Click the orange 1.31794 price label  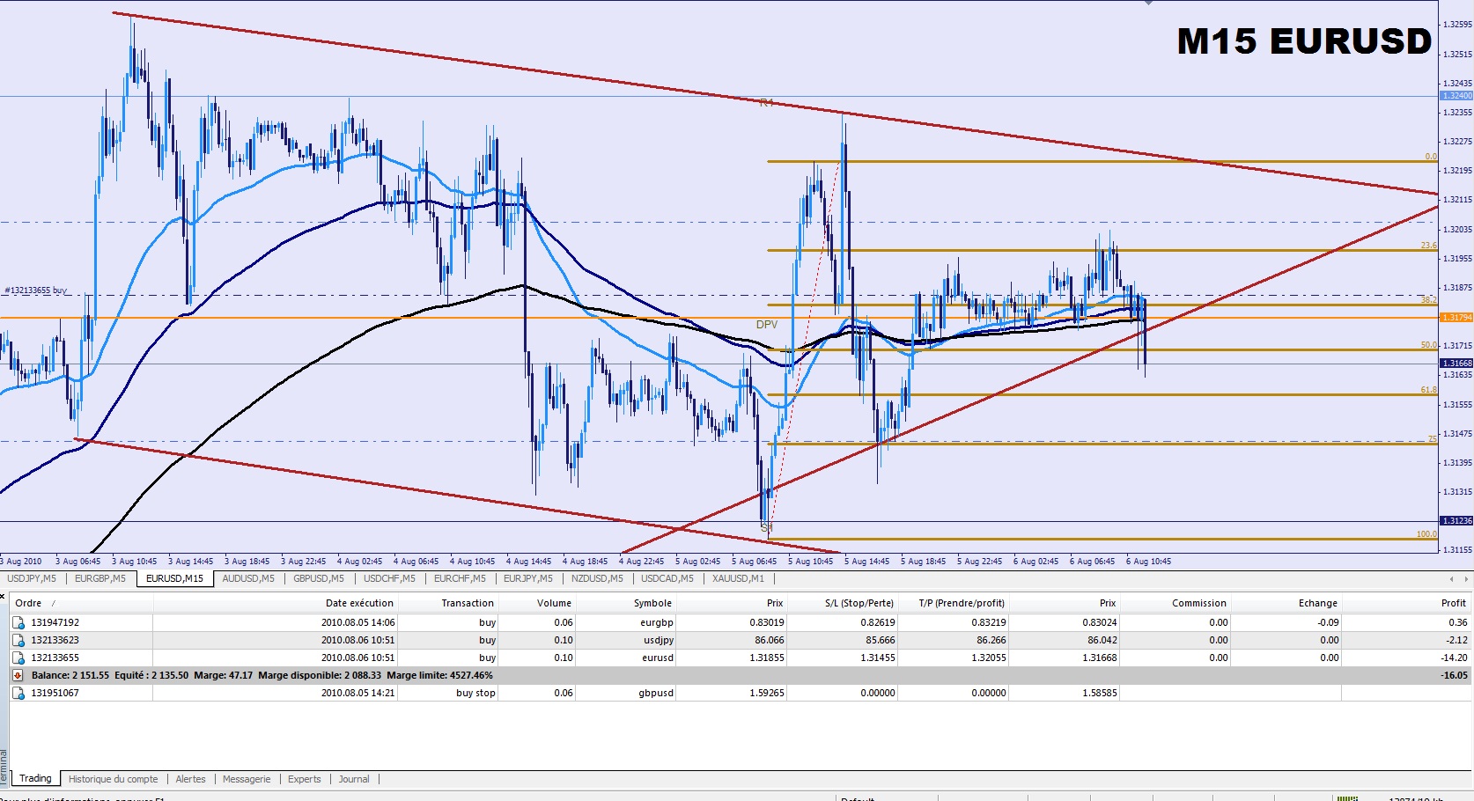1456,317
